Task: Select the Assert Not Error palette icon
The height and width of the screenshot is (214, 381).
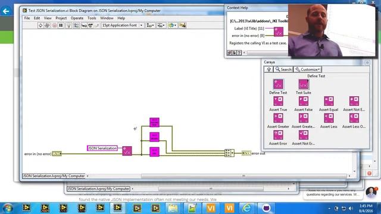Action: tap(304, 135)
